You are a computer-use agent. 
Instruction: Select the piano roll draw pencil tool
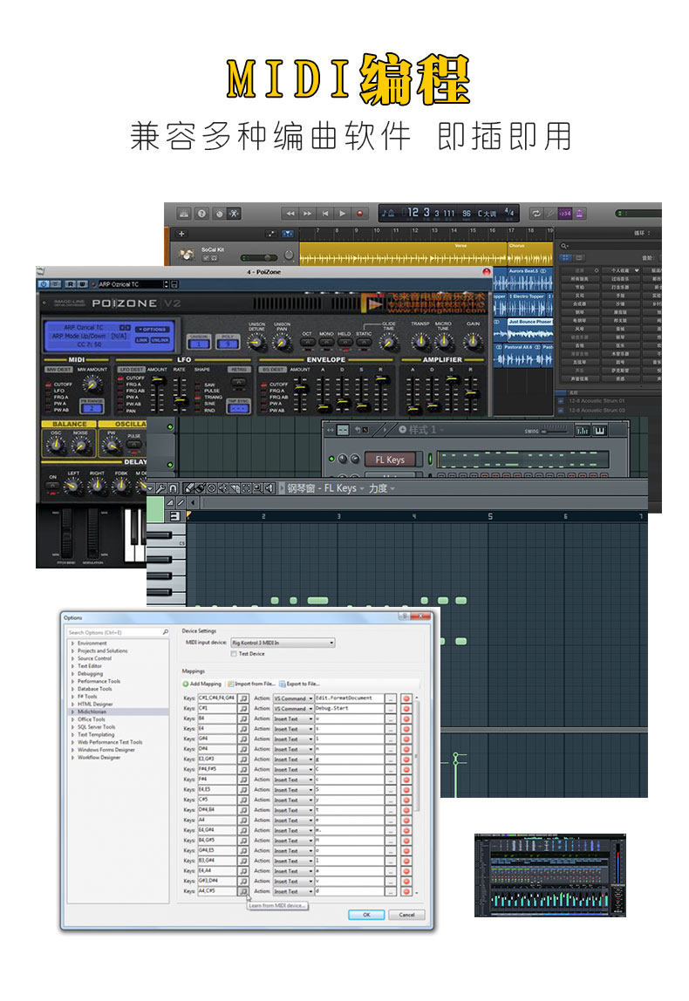click(189, 488)
